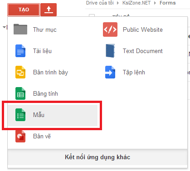Select the gray Thư mục folder icon
The width and height of the screenshot is (190, 171).
pos(20,29)
